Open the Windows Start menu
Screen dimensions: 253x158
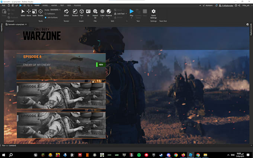coord(4,155)
